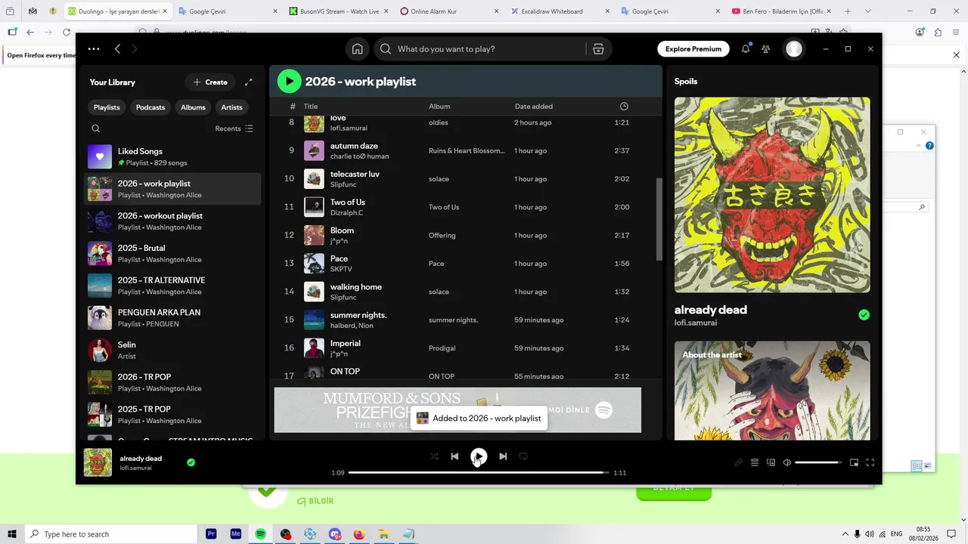The width and height of the screenshot is (968, 544).
Task: Open the lyrics microphone icon
Action: (739, 463)
